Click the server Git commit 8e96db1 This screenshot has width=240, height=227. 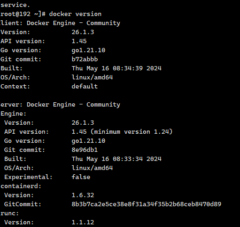pyautogui.click(x=84, y=150)
